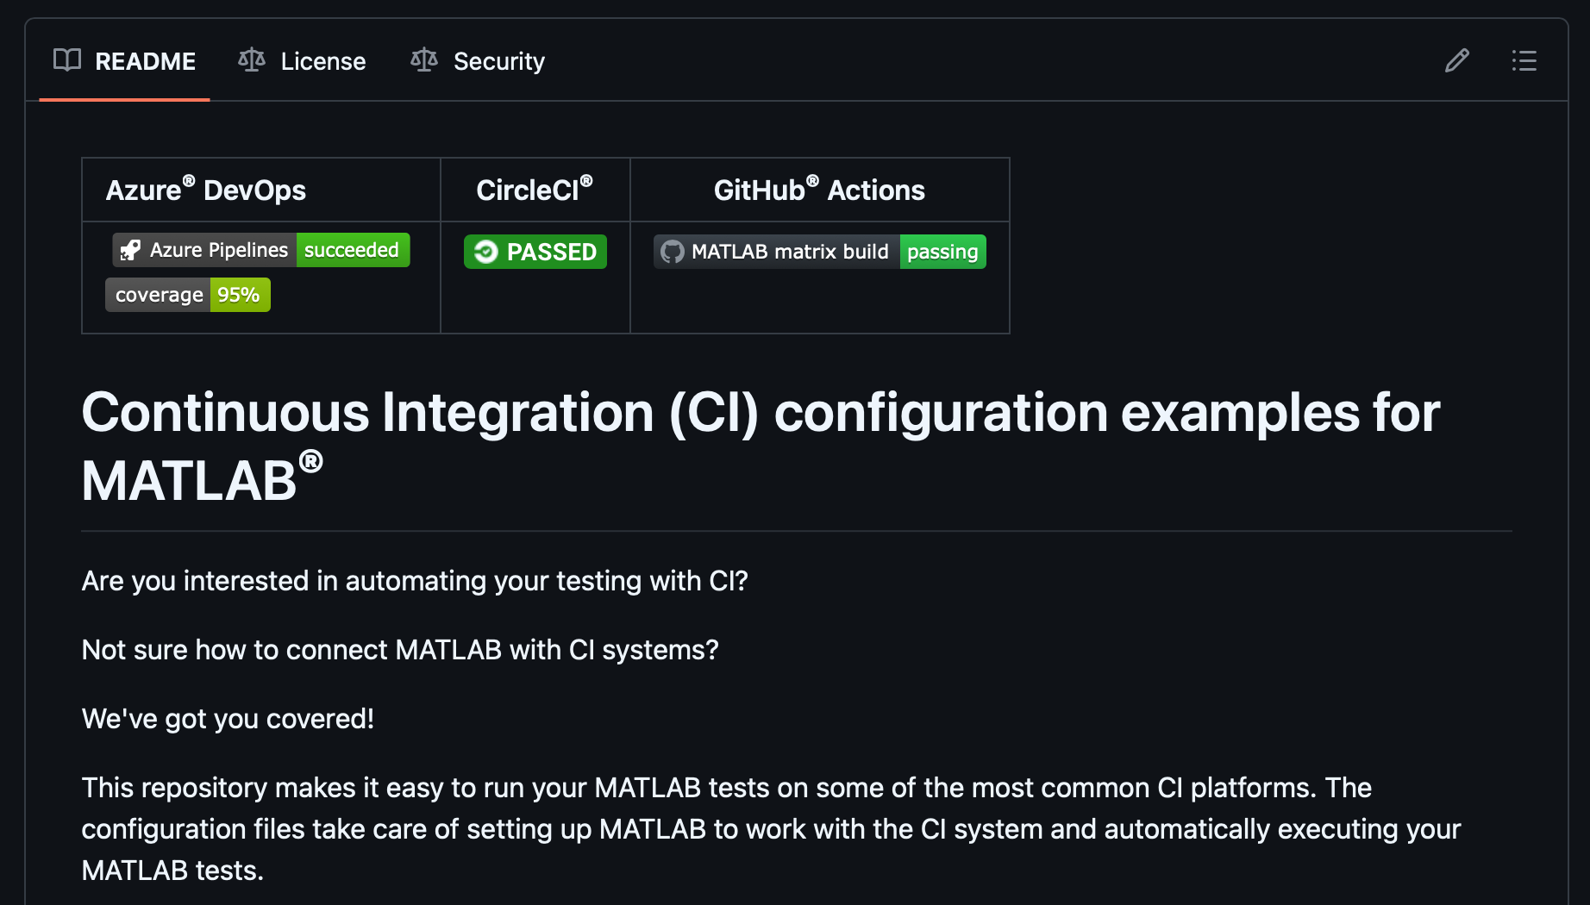Open the Azure Pipelines succeeded badge

pos(260,250)
